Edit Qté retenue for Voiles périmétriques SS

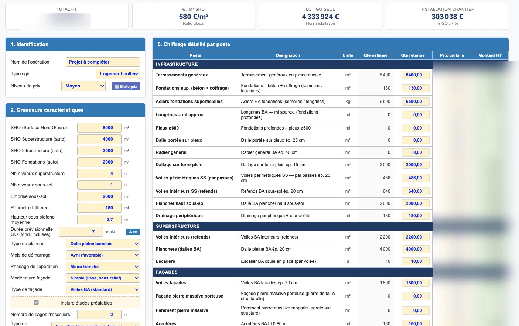click(x=416, y=178)
